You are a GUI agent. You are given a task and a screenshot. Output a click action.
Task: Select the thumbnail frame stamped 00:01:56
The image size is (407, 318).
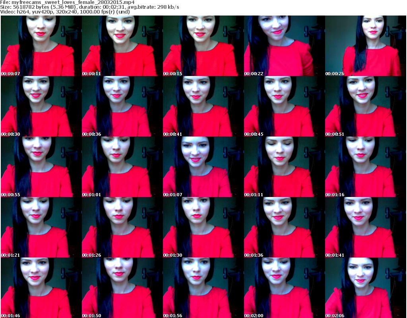tap(203, 288)
